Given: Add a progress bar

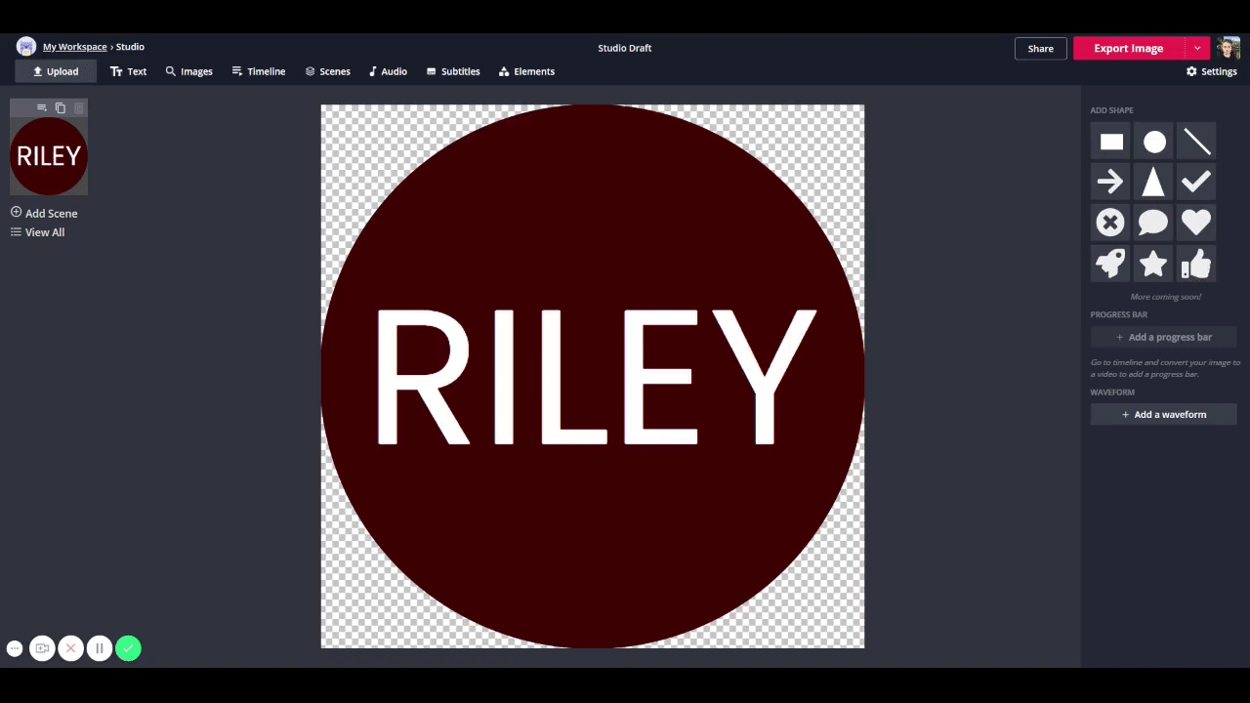Looking at the screenshot, I should 1163,337.
